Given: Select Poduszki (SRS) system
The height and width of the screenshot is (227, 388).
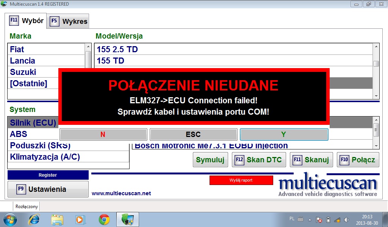Looking at the screenshot, I should click(68, 145).
